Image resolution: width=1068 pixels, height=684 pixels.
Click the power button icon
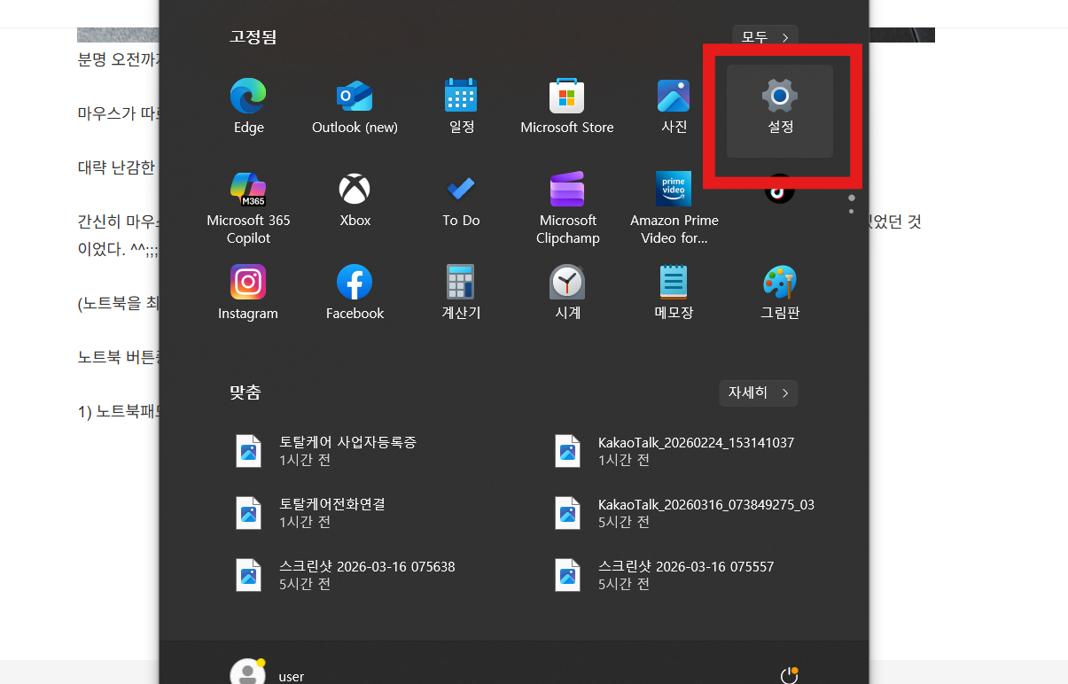click(789, 676)
